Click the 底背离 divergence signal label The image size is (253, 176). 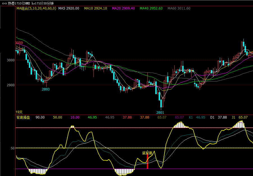(x=147, y=153)
